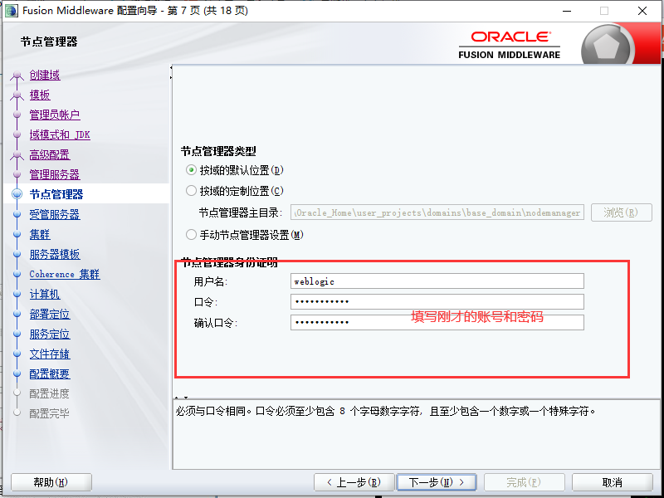This screenshot has width=664, height=498.
Task: Go to the 模板 step
Action: pos(40,95)
